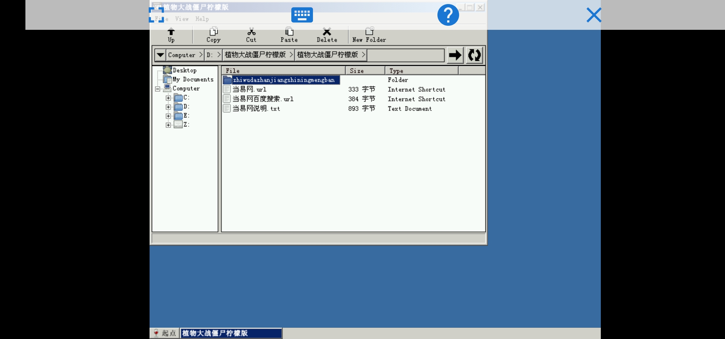Viewport: 725px width, 339px height.
Task: Delete selected item with X icon
Action: click(x=327, y=35)
